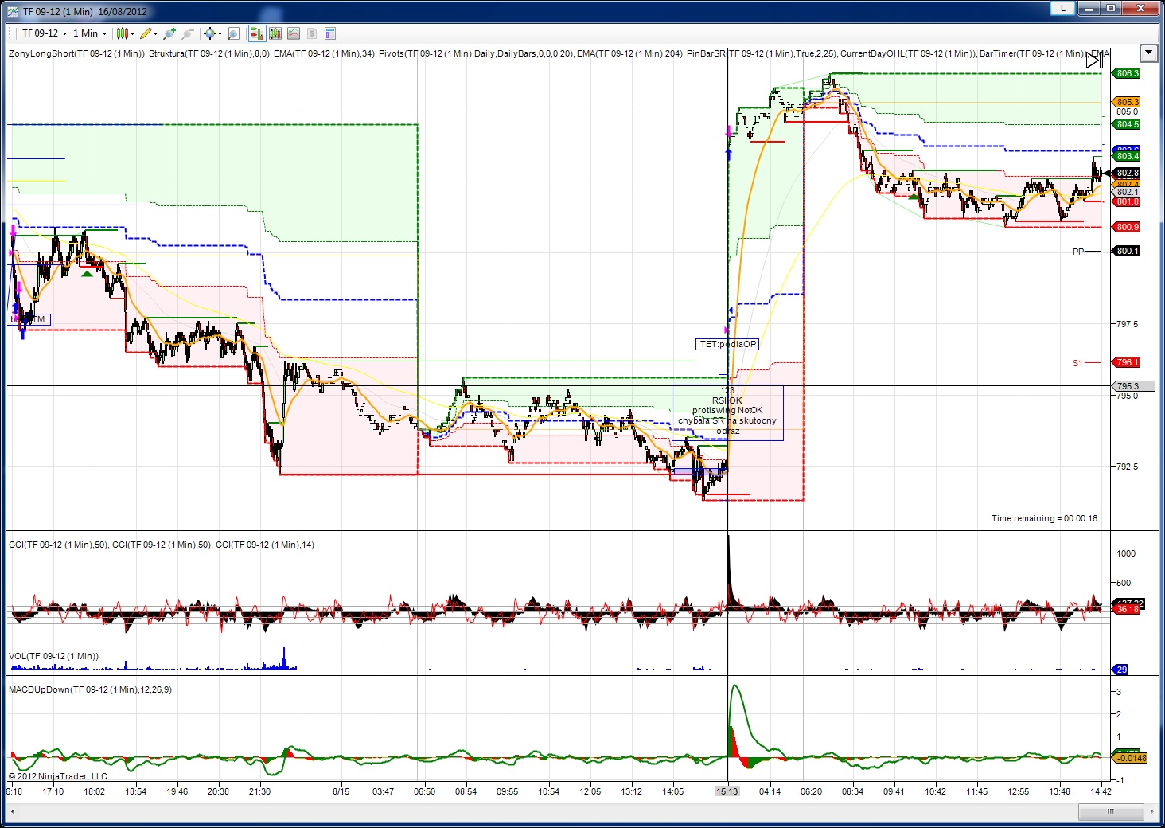Click the 8/15 date label on time axis

[341, 791]
